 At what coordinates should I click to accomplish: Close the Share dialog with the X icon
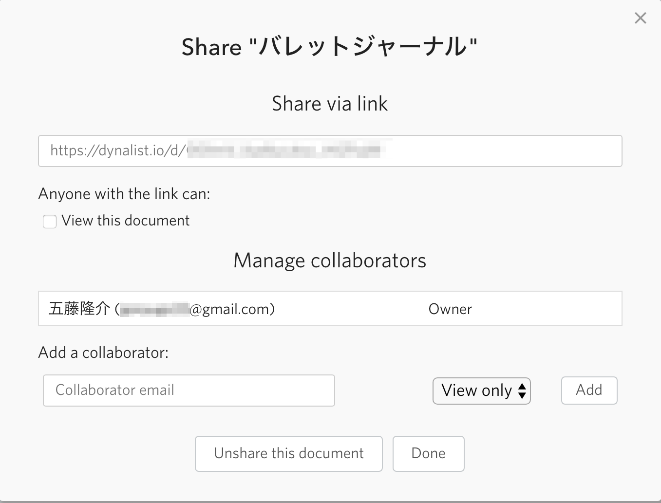click(640, 19)
